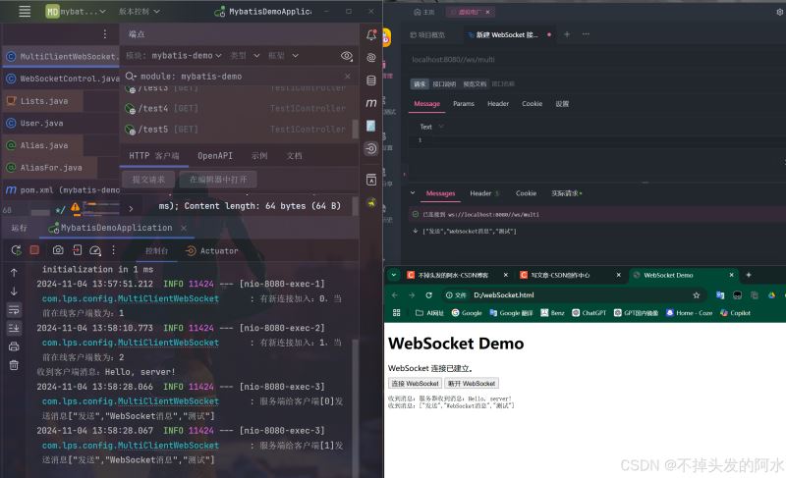Click the Endpoints list vertical scrollbar
Viewport: 786px width, 478px height.
point(355,129)
